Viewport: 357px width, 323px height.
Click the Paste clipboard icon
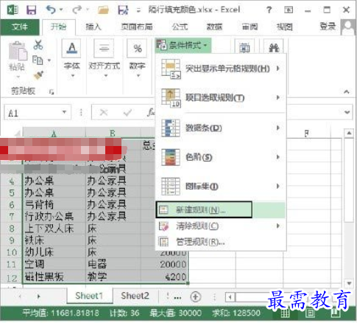click(18, 51)
